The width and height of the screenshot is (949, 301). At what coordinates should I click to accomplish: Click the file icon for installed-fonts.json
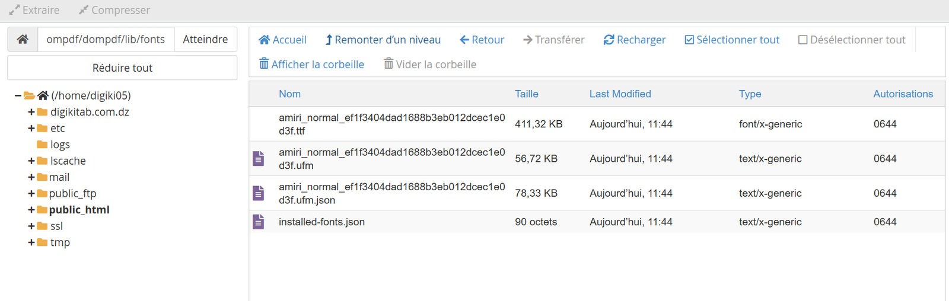point(259,222)
